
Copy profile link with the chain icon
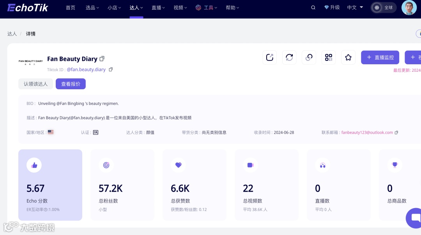point(309,57)
